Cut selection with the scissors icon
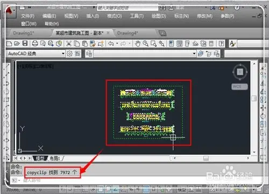This screenshot has width=269, height=194. (x=69, y=44)
